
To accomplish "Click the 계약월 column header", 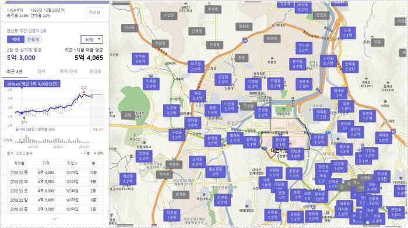I will [x=19, y=163].
